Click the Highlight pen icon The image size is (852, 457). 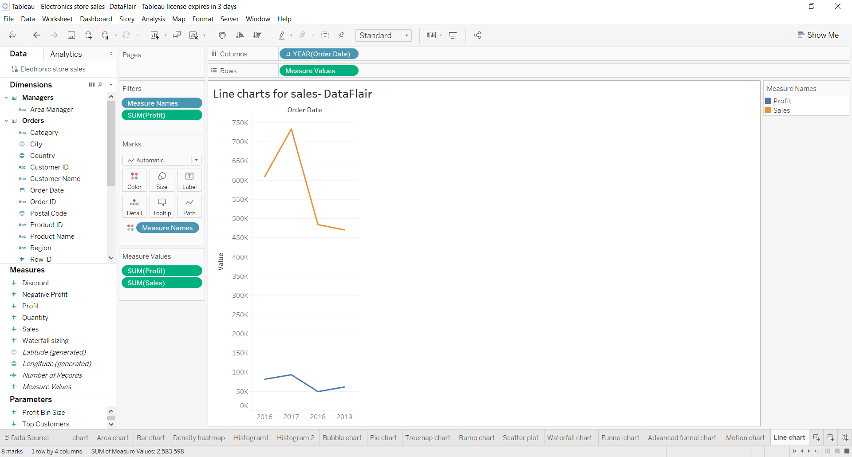(x=282, y=35)
